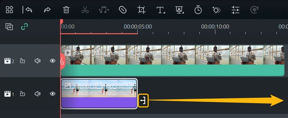
Task: Toggle the auto ripple link icon
Action: 24,27
